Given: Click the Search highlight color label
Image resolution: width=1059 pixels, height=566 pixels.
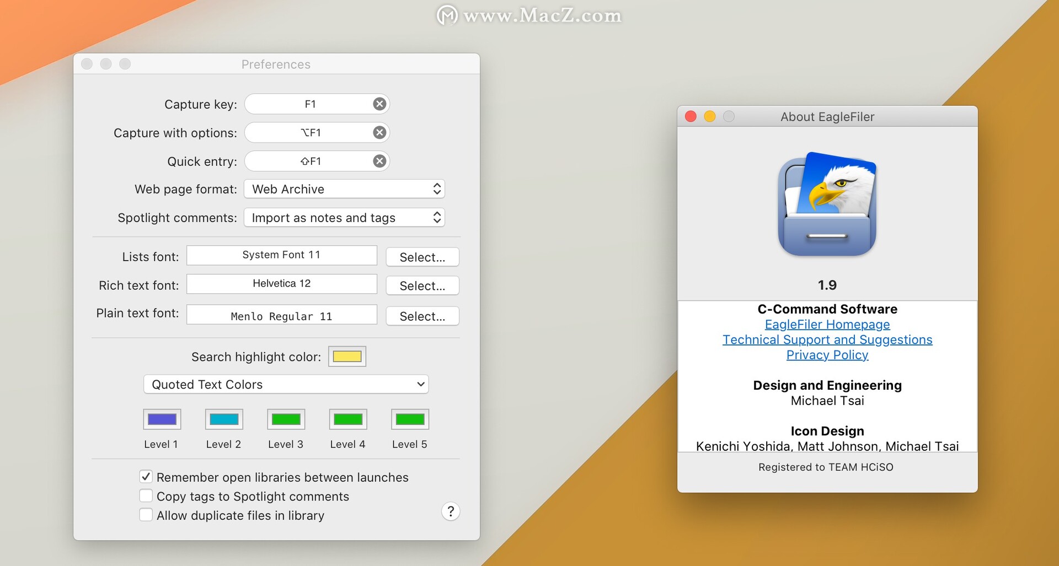Looking at the screenshot, I should tap(256, 357).
